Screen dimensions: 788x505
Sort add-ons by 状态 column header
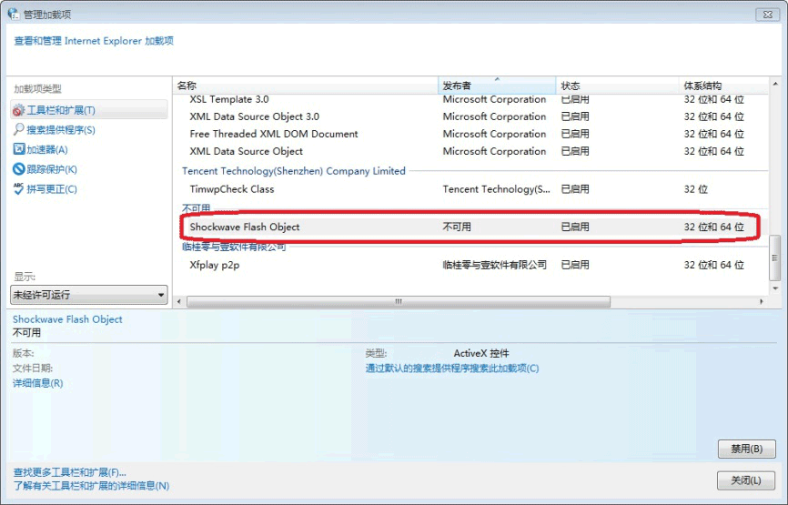click(617, 86)
